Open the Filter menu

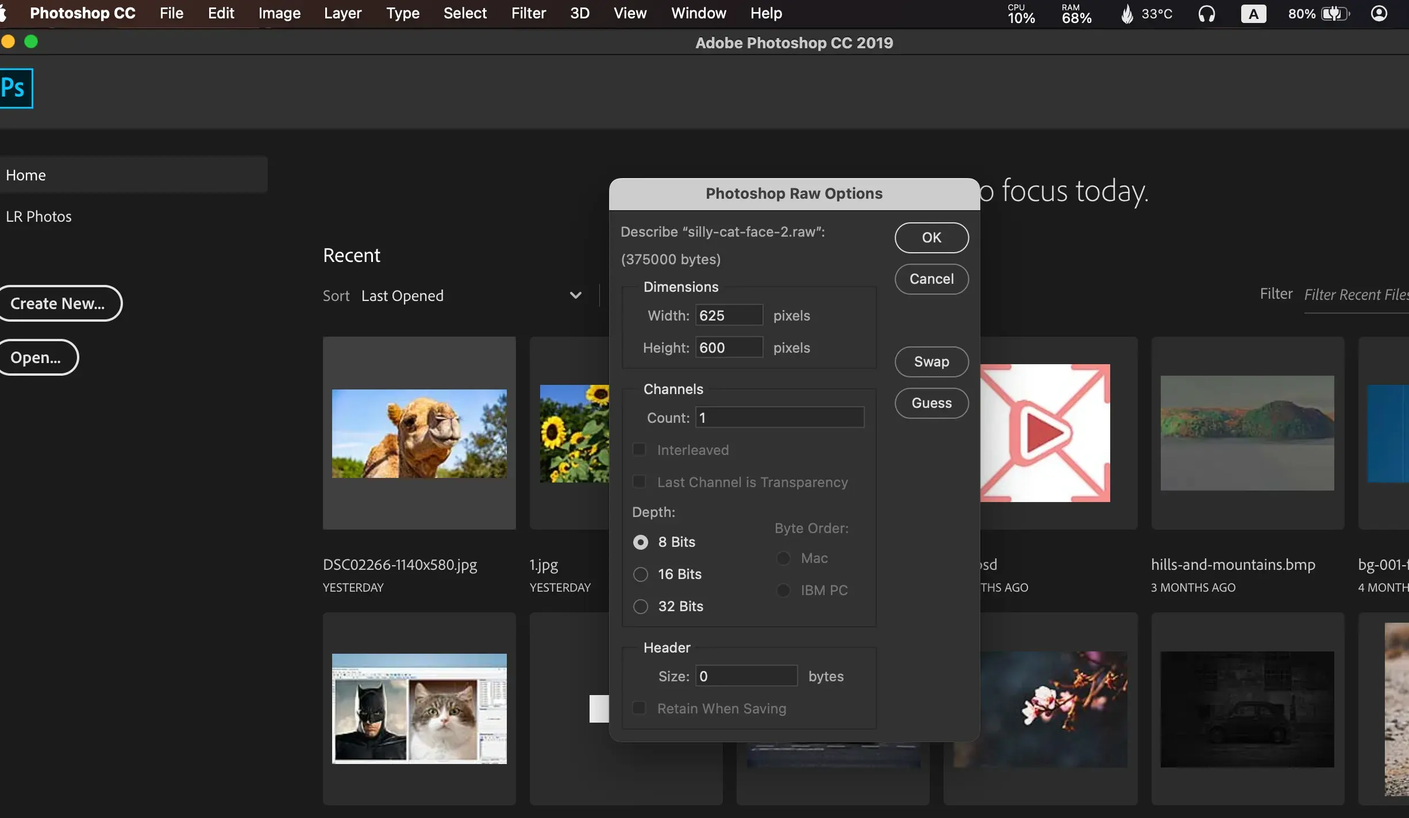[x=528, y=13]
